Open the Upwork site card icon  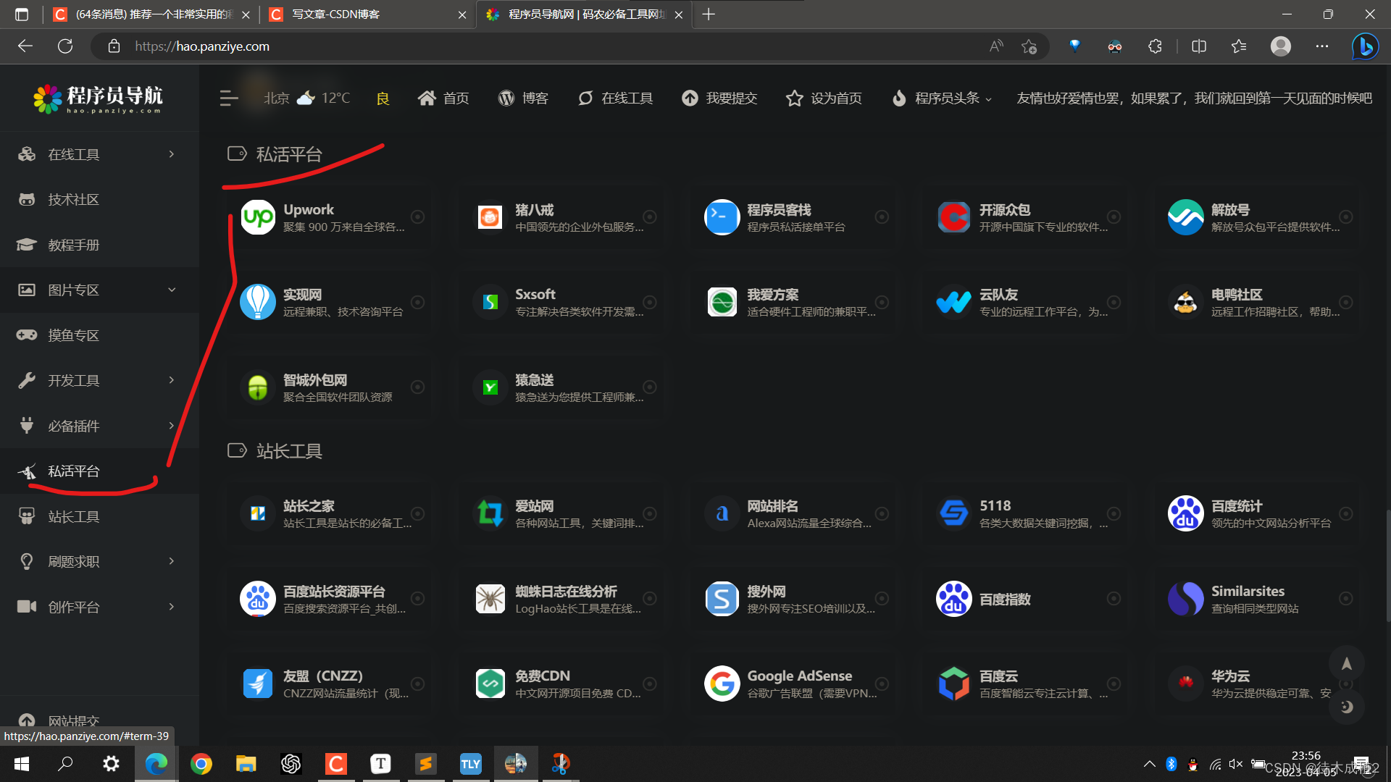click(258, 217)
